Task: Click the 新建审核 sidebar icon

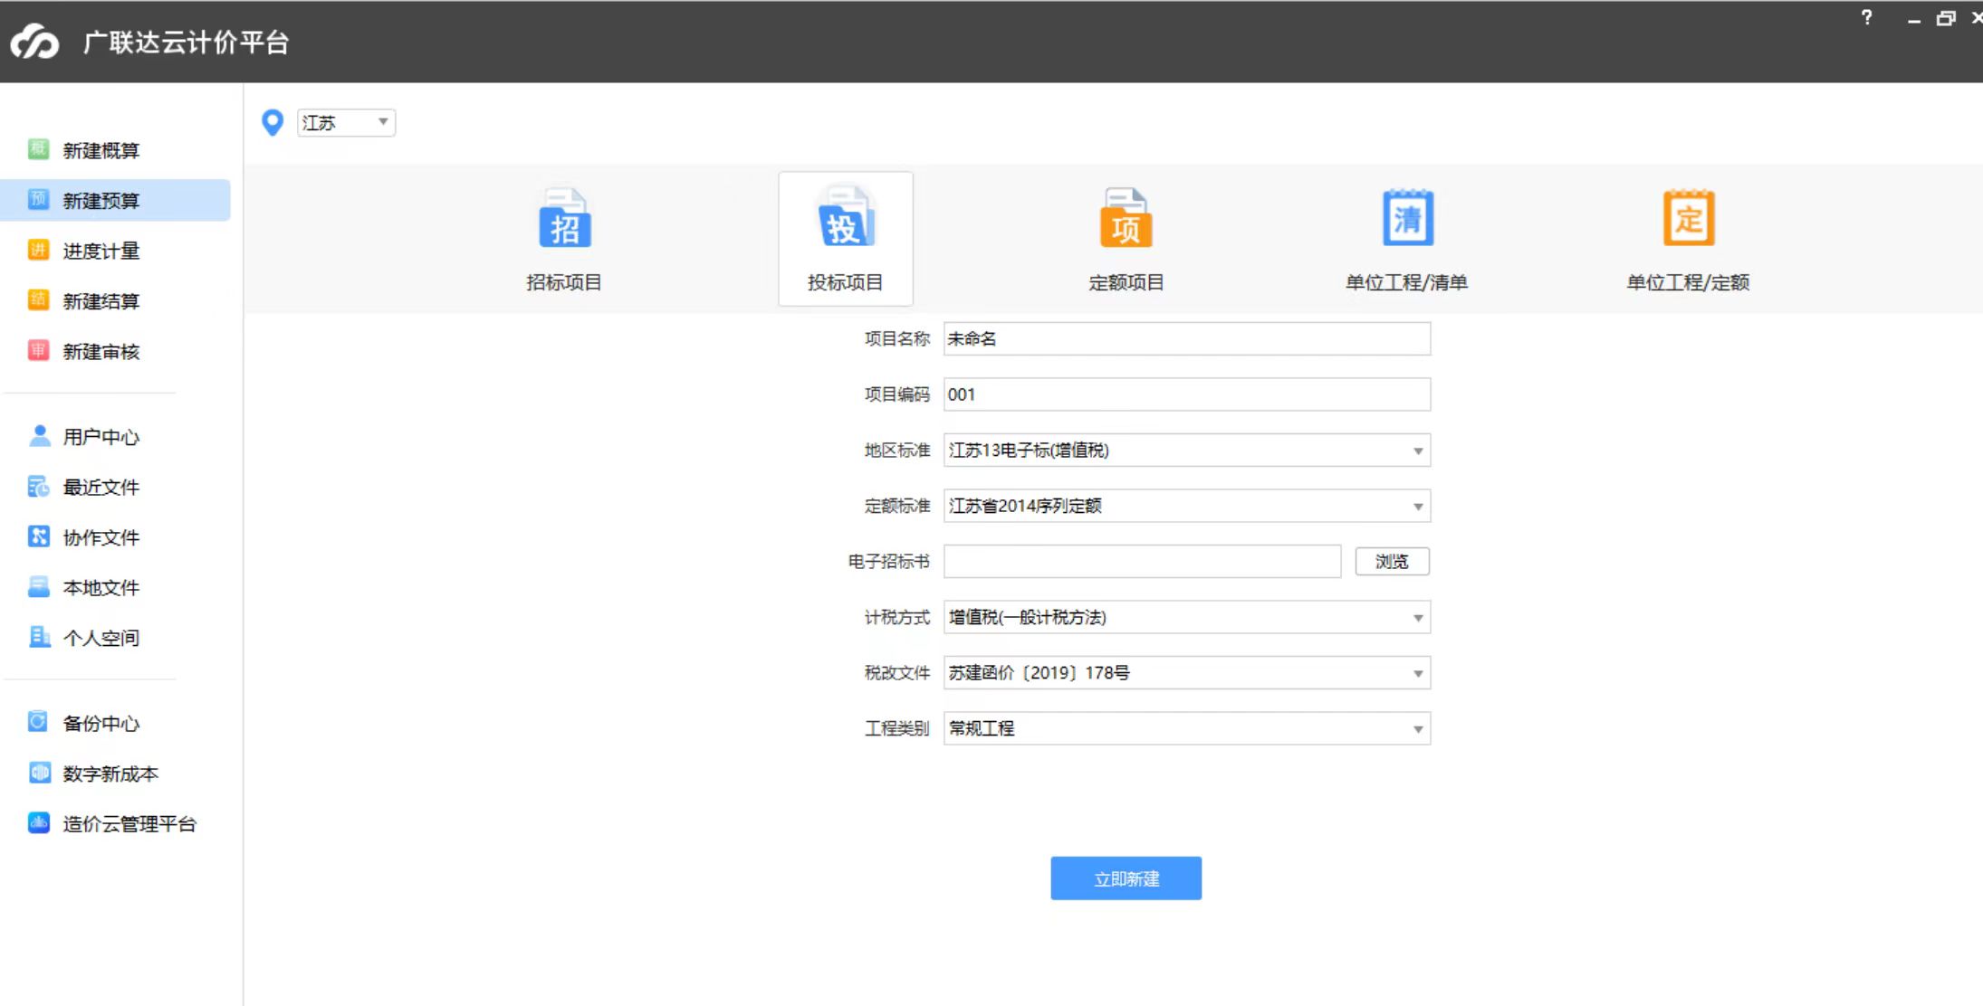Action: click(x=38, y=350)
